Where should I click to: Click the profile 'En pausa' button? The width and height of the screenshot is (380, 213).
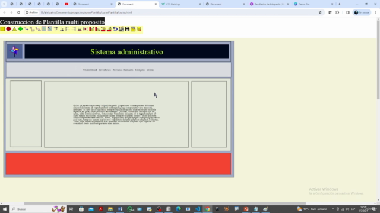click(x=362, y=12)
